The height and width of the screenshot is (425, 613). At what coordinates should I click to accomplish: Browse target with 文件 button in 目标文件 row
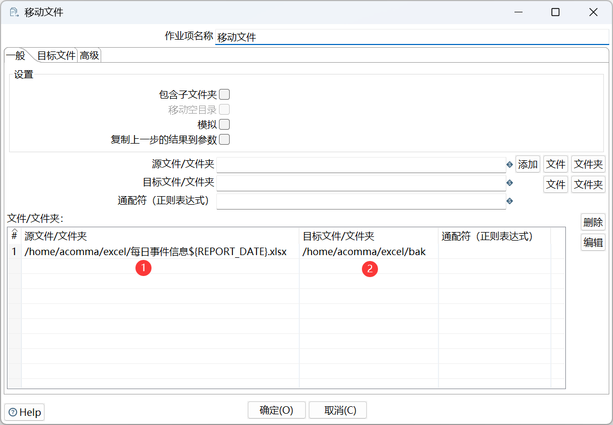tap(556, 184)
